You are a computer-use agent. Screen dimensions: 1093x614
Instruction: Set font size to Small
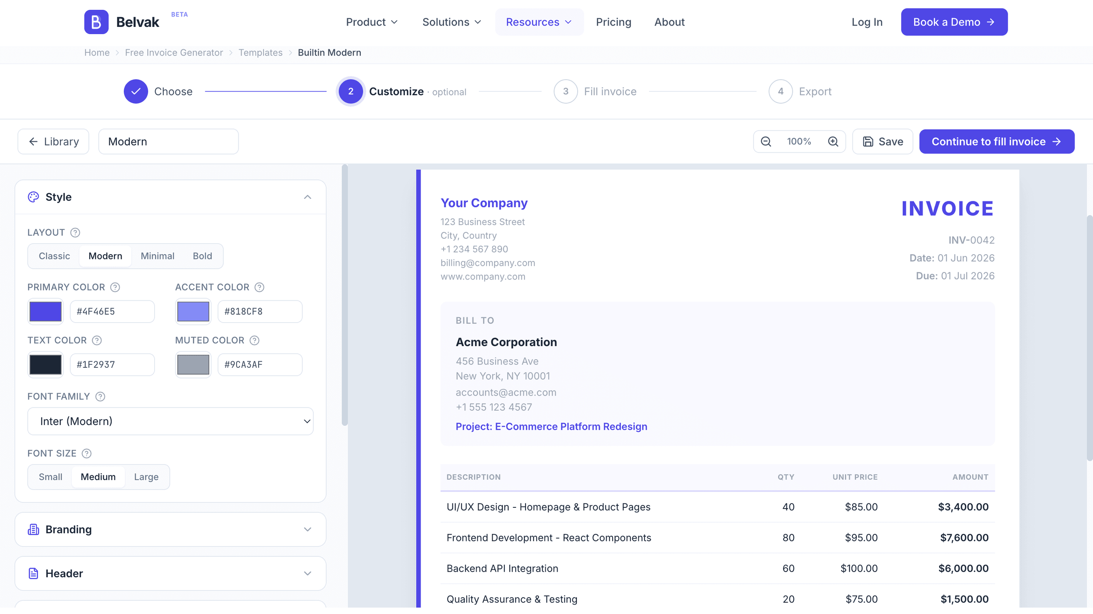50,477
